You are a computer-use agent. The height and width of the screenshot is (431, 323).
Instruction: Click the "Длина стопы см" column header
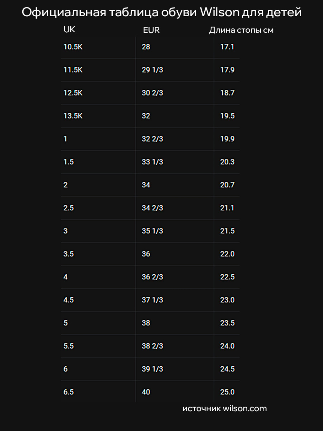pyautogui.click(x=241, y=31)
